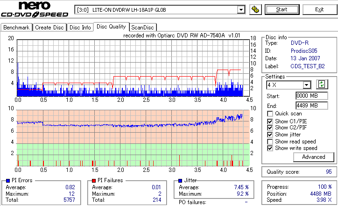This screenshot has width=338, height=206.
Task: Toggle the Quick scan checkbox
Action: pos(270,114)
